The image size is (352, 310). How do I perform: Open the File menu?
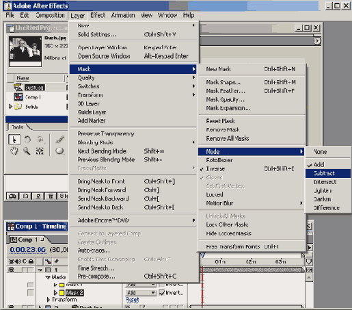[10, 15]
